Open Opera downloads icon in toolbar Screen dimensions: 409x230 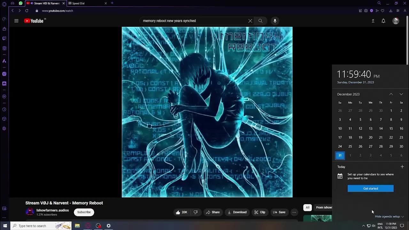[x=390, y=11]
